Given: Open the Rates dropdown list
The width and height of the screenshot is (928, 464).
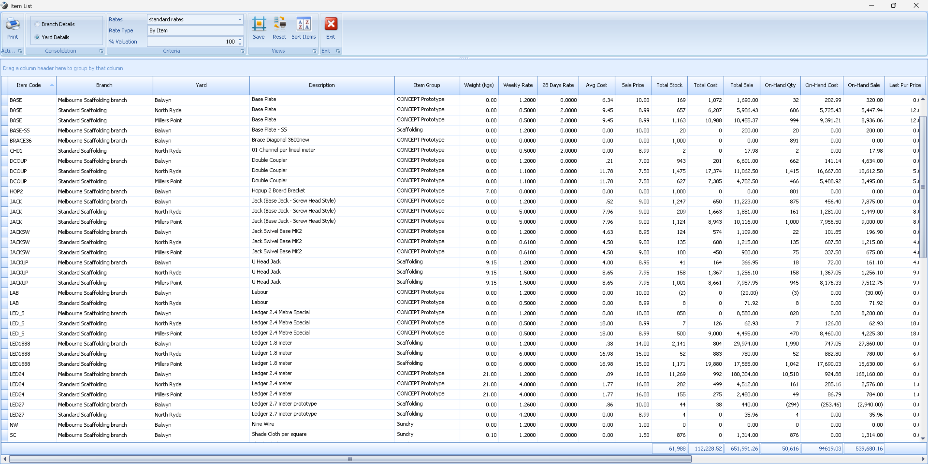Looking at the screenshot, I should tap(240, 20).
